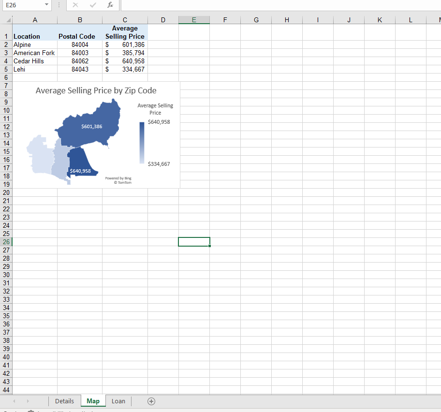Select the 601,386 price cell
Viewport: 441px width, 412px height.
[125, 44]
